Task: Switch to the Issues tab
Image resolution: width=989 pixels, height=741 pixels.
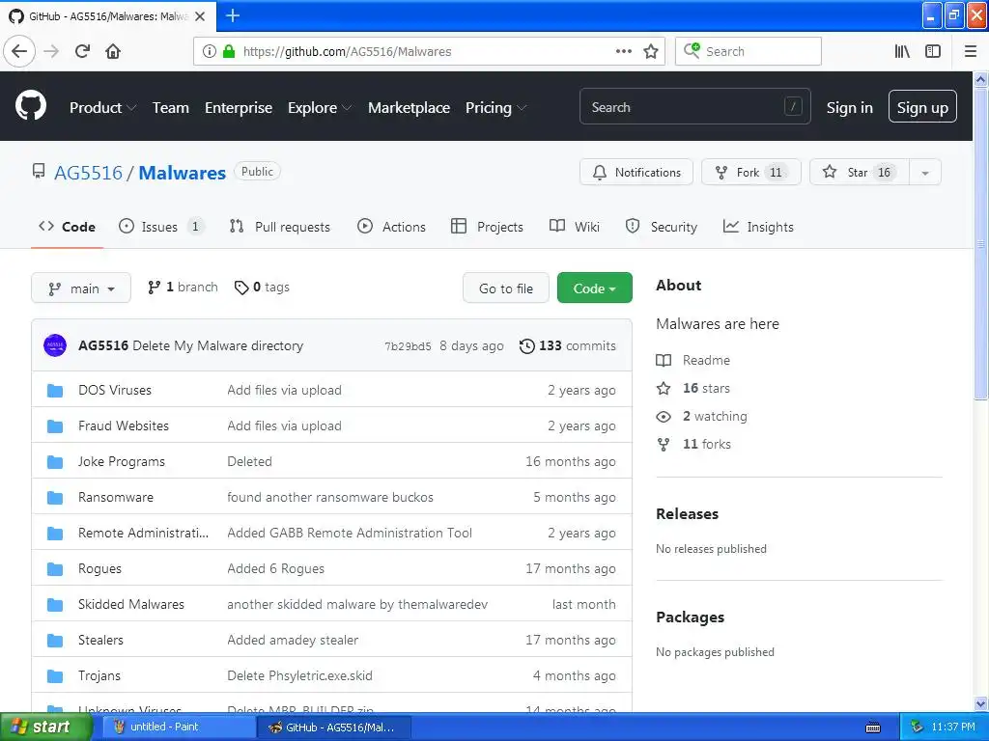Action: click(161, 227)
